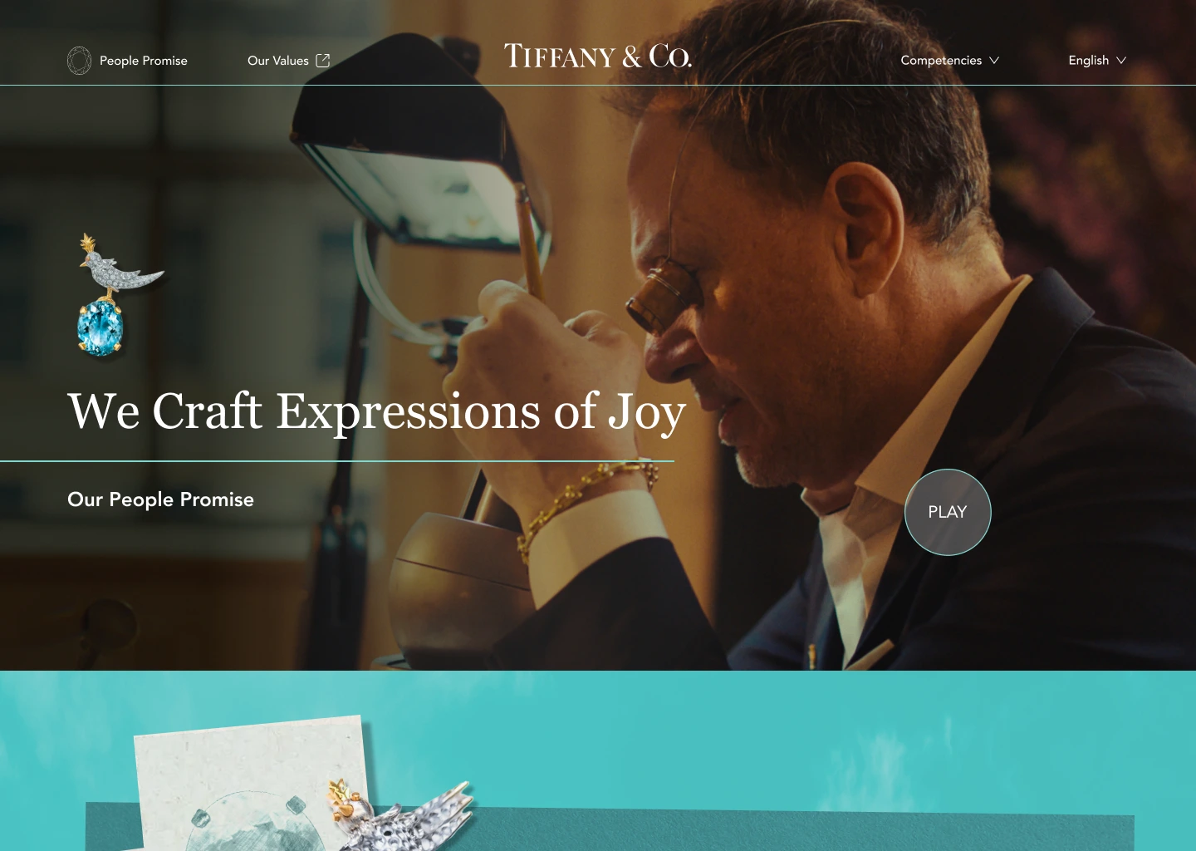Image resolution: width=1196 pixels, height=851 pixels.
Task: Click the We Craft Expressions of Joy heading
Action: (x=376, y=411)
